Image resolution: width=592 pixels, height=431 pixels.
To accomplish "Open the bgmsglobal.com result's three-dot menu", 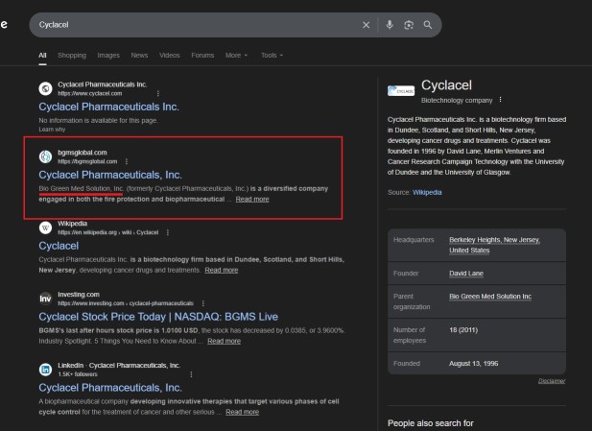I will (x=127, y=161).
